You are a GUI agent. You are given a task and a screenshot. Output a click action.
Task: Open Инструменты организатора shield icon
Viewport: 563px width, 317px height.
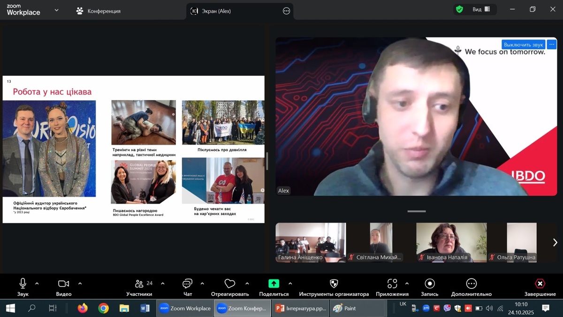pos(334,284)
